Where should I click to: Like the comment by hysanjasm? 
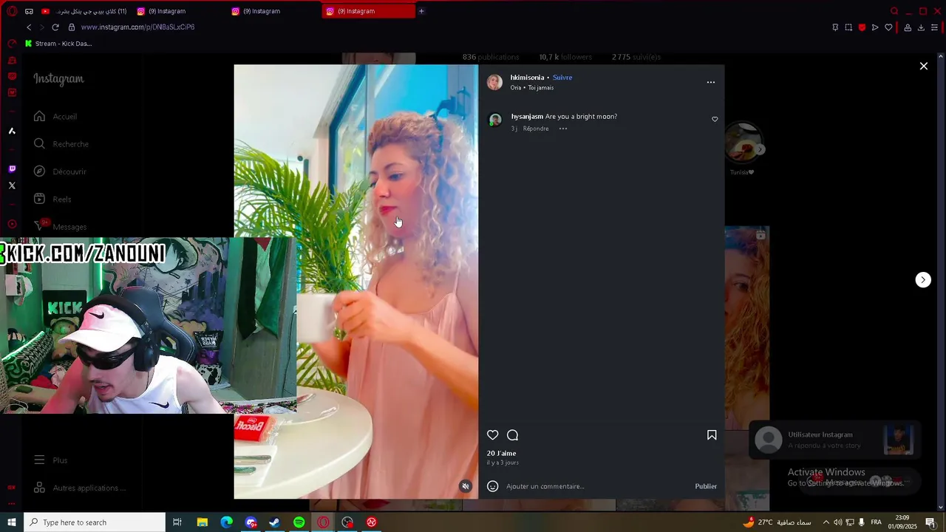[x=715, y=119]
